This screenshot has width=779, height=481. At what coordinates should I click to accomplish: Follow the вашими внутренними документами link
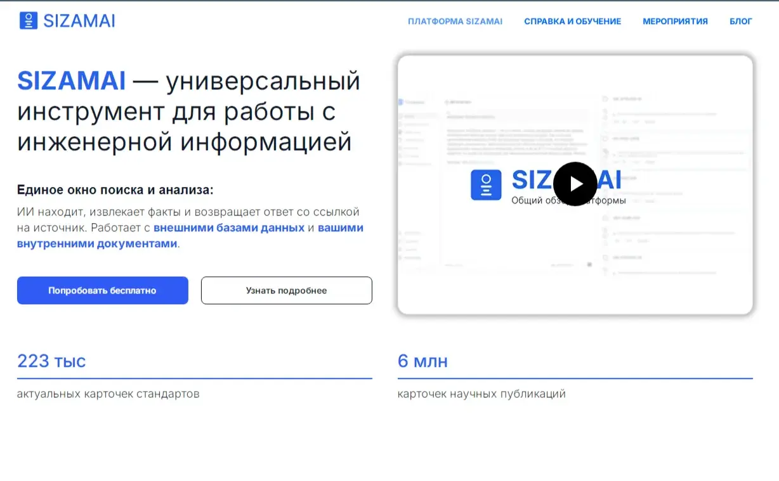[190, 235]
